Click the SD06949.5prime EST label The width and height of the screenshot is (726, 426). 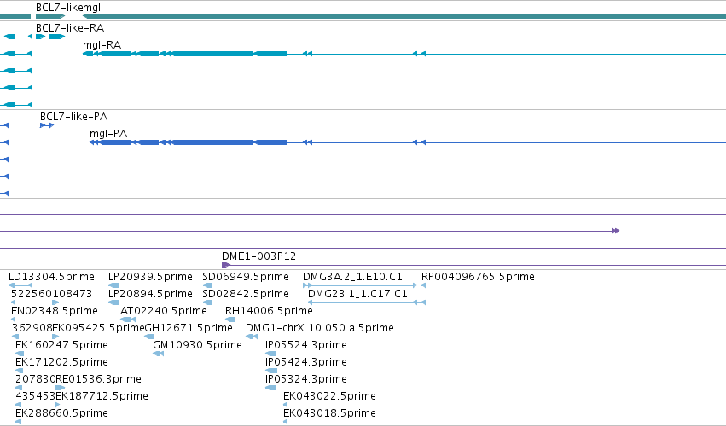[246, 277]
